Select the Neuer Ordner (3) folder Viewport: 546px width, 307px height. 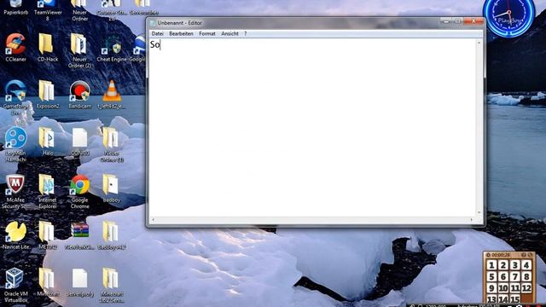tap(112, 144)
